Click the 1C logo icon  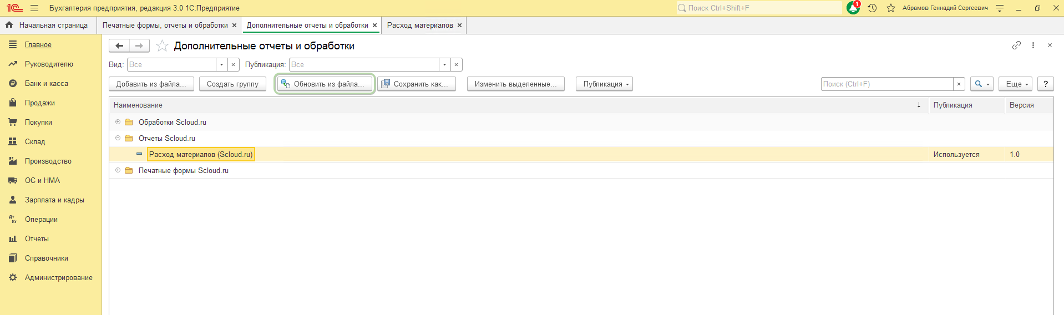[14, 8]
